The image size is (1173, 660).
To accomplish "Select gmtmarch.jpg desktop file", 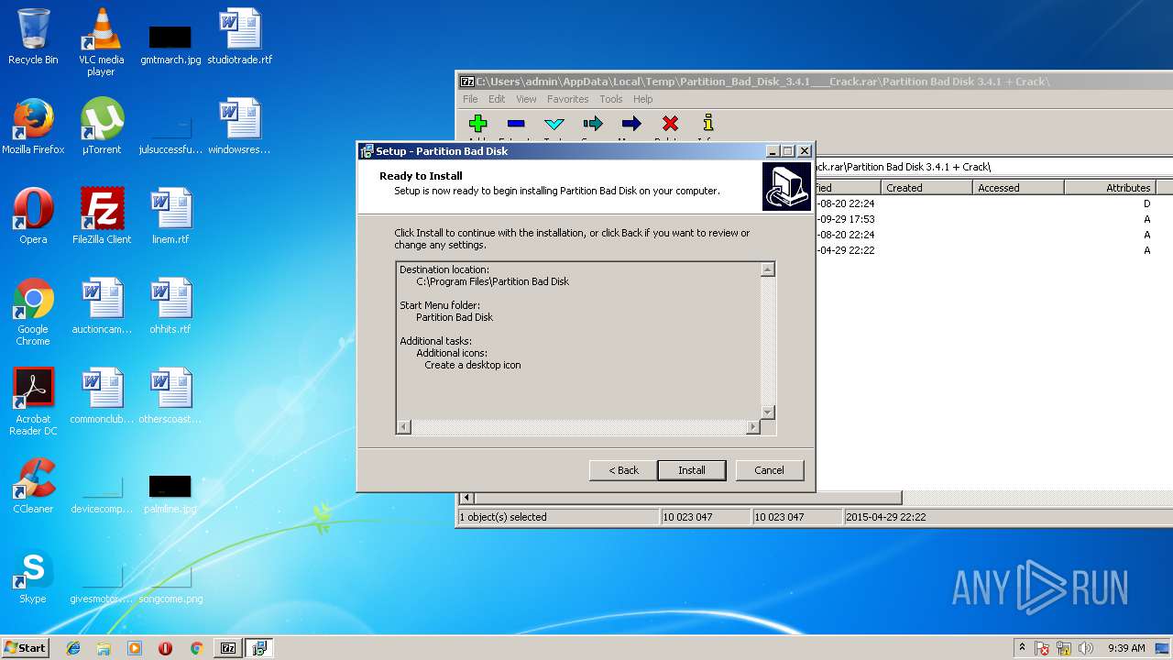I will click(x=170, y=42).
